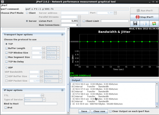
Task: Enable the Max Segment Size checkbox
Action: point(6,57)
